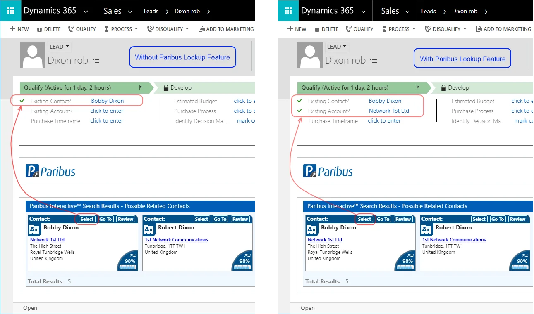
Task: Click the flag icon on Qualify stage, left screenshot
Action: tap(141, 87)
